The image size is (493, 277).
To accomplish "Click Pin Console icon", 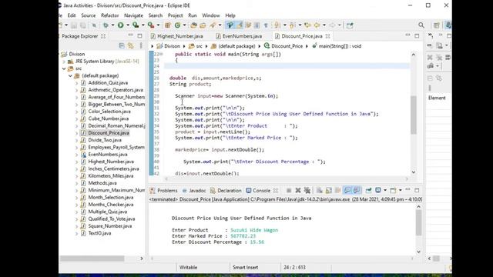I will click(x=368, y=190).
